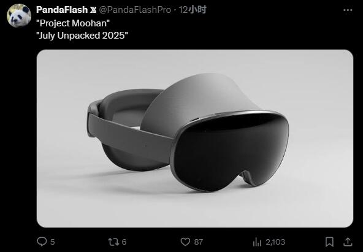Click the like count 87
Screen dimensions: 363x252
199,242
